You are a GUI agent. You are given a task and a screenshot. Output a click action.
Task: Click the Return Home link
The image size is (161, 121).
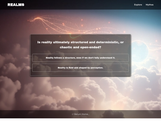point(80,114)
